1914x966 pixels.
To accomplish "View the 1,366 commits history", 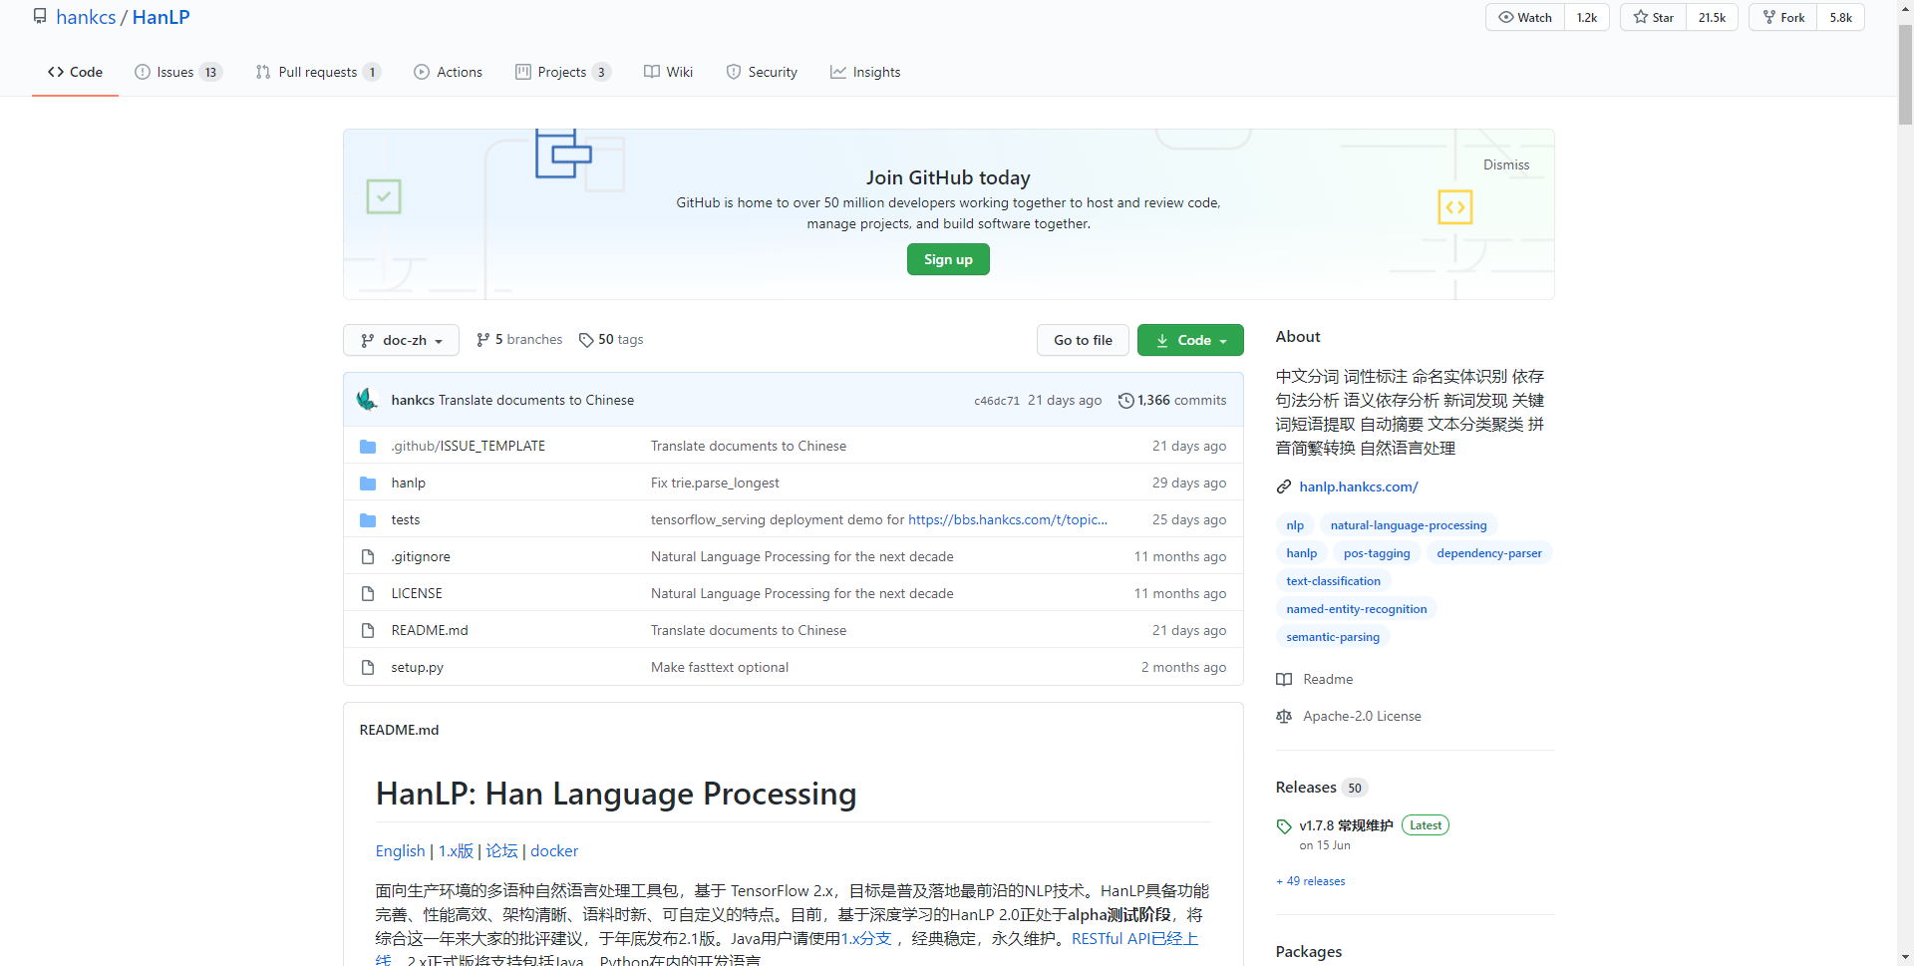I will tap(1172, 400).
